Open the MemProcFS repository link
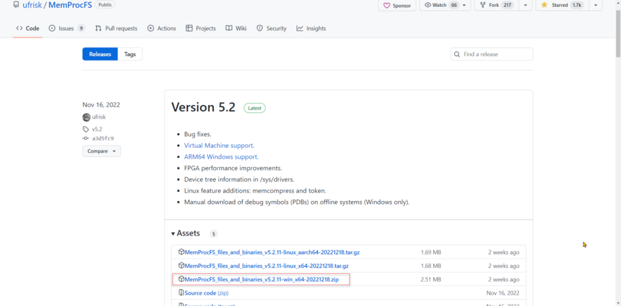Screen dimensions: 621x306 coord(70,5)
